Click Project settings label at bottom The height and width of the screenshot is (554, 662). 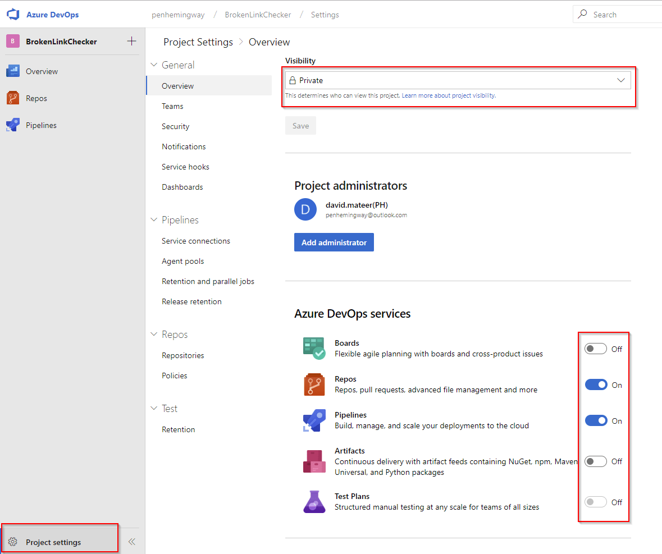(x=53, y=542)
